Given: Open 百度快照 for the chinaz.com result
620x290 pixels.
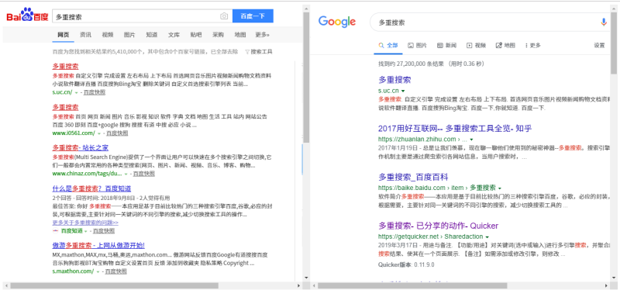Looking at the screenshot, I should [x=143, y=174].
